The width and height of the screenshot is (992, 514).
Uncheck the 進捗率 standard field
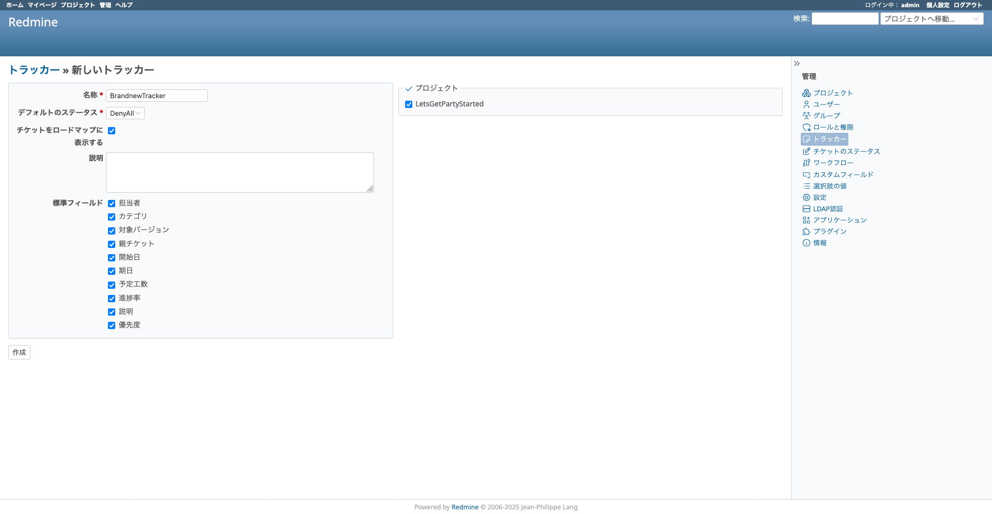pos(112,299)
